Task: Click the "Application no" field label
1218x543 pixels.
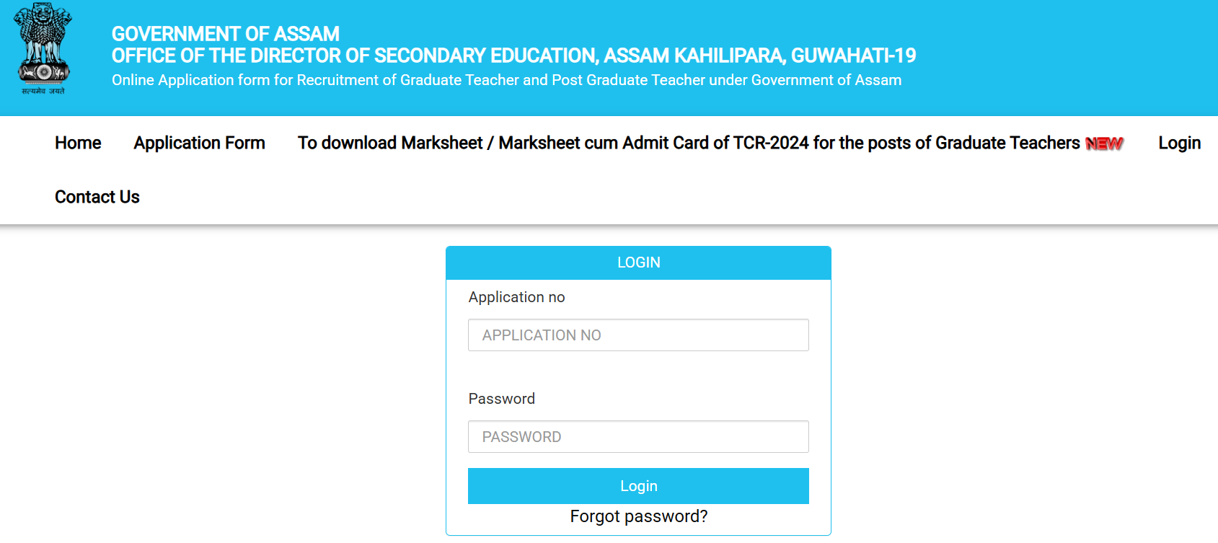Action: [516, 297]
